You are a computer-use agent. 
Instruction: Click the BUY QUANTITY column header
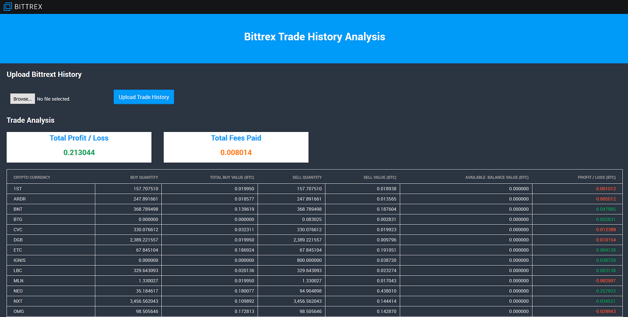144,177
